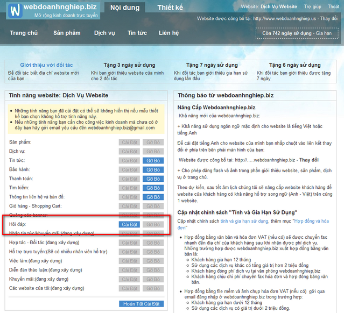This screenshot has height=313, width=344.
Task: Click the webdoanhnghiep.biz@gmail.com email text
Action: click(121, 128)
